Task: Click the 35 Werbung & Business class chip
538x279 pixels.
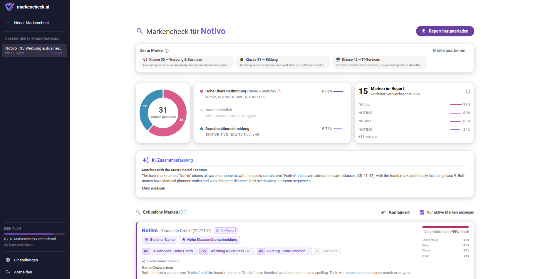Action: (227, 251)
